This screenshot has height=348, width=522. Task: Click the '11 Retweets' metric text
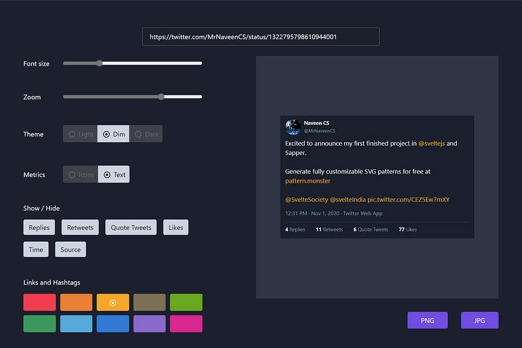tap(329, 230)
